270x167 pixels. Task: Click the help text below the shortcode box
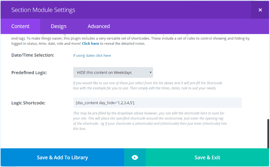tap(149, 121)
